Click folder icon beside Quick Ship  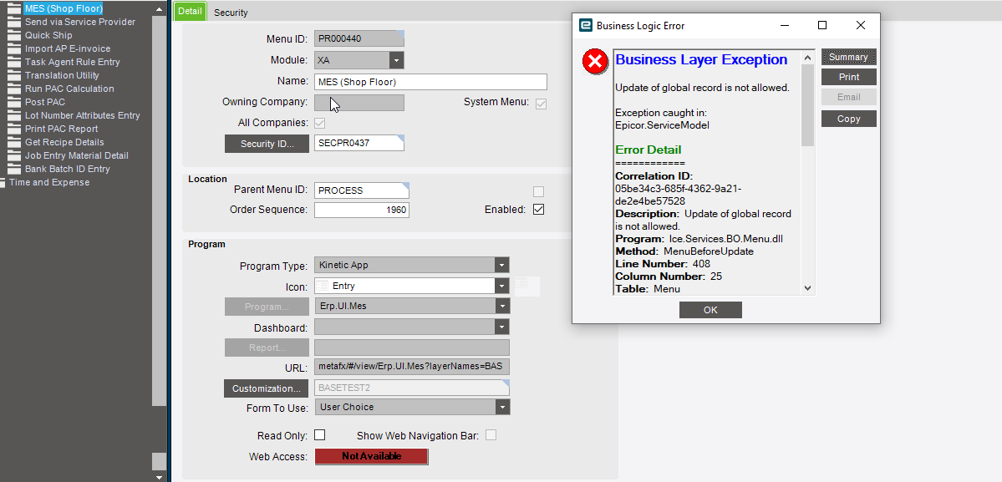pos(14,35)
